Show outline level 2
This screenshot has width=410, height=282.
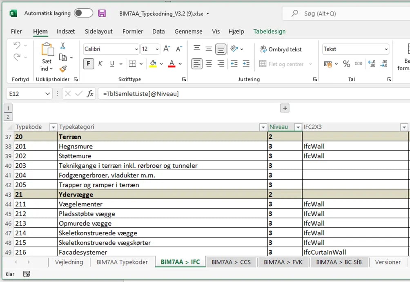pyautogui.click(x=8, y=117)
